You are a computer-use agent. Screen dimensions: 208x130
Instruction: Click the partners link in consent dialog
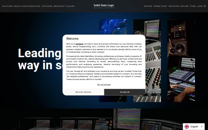[x=79, y=44]
